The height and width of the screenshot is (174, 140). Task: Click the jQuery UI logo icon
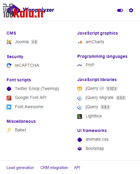(x=80, y=88)
